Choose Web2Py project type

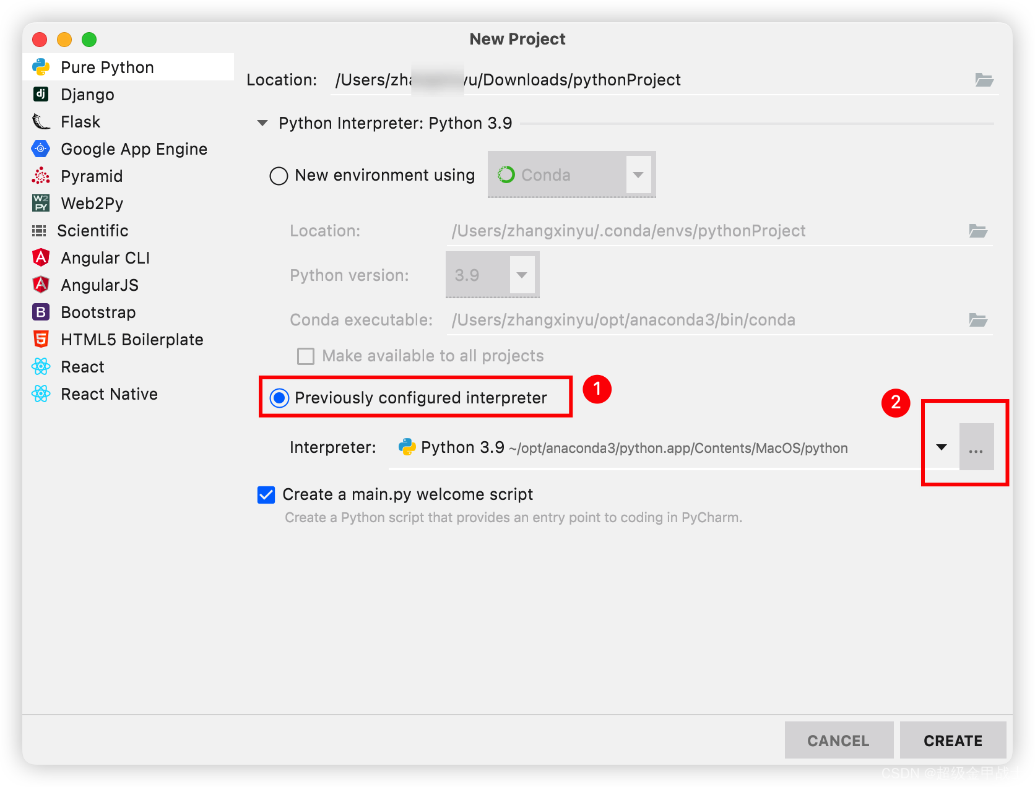point(128,203)
